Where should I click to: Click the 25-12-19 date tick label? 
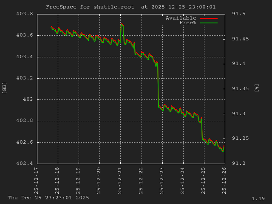(x=79, y=178)
